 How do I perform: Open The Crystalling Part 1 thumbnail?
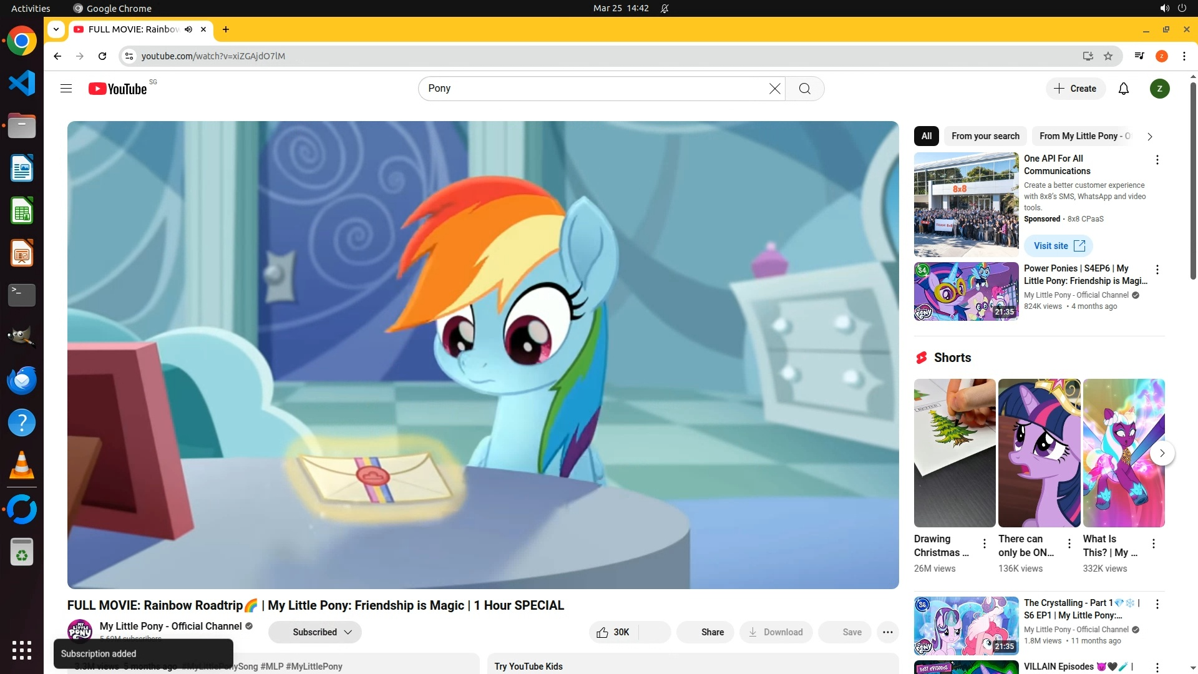click(x=966, y=625)
